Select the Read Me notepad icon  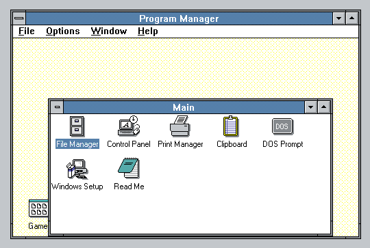(x=129, y=169)
